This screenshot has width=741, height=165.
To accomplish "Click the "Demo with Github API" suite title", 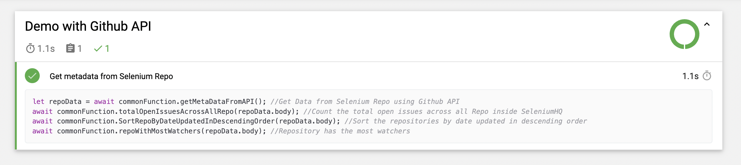I will [88, 26].
